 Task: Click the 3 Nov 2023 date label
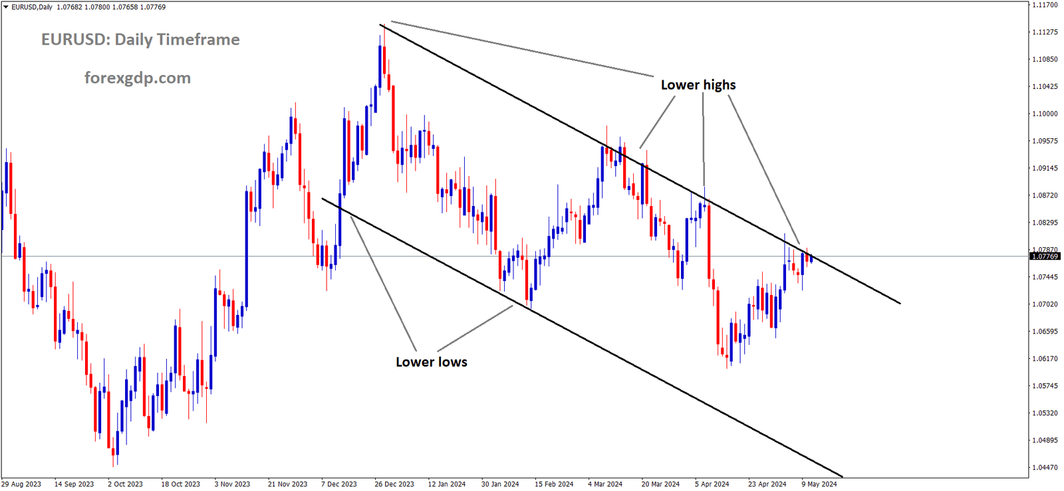(x=233, y=484)
